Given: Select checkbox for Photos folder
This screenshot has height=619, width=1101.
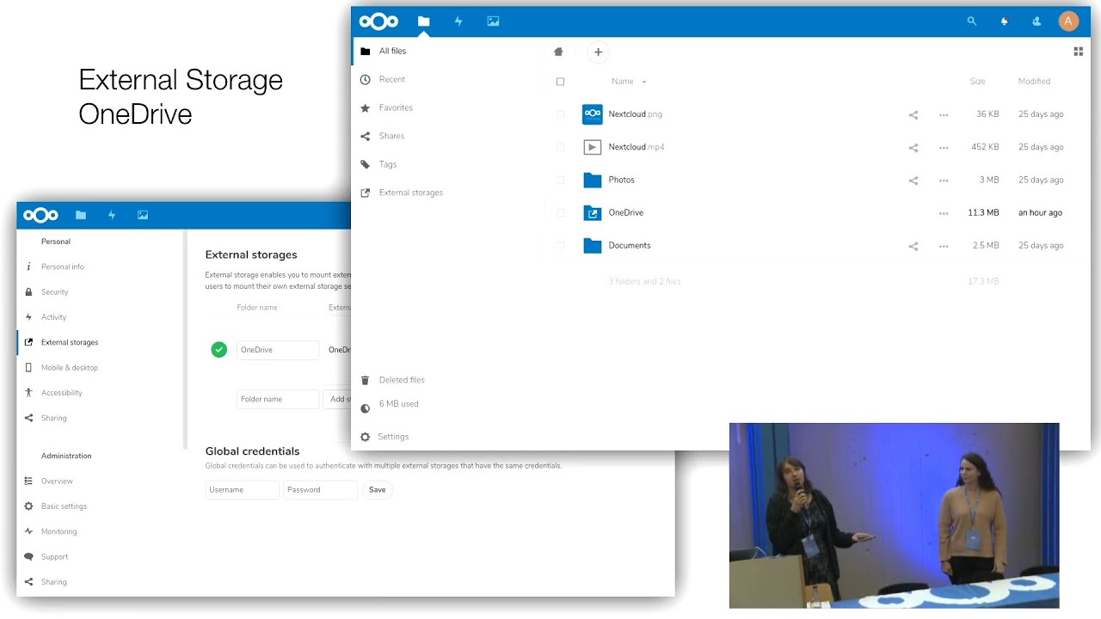Looking at the screenshot, I should tap(560, 180).
